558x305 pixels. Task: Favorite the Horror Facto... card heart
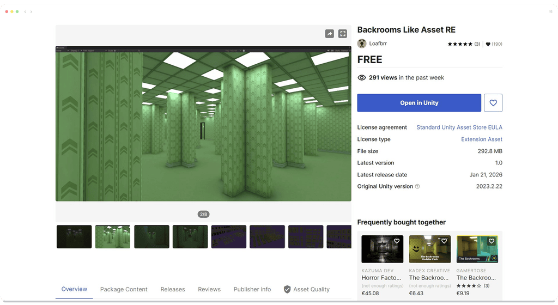(397, 241)
